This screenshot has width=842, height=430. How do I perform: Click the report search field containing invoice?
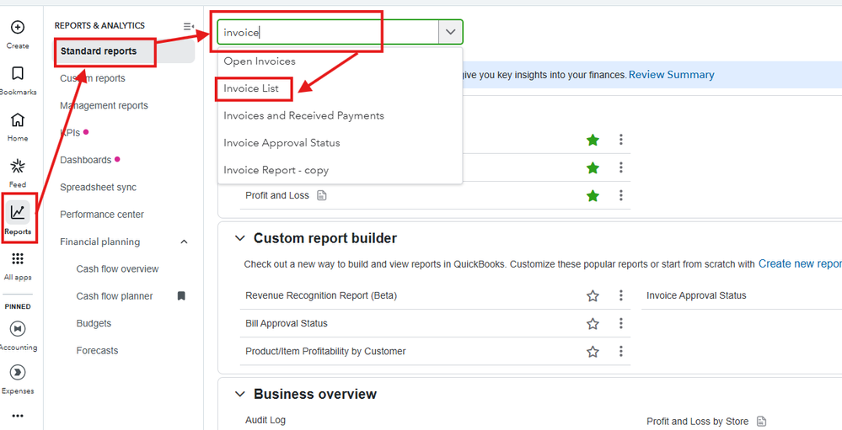[329, 32]
